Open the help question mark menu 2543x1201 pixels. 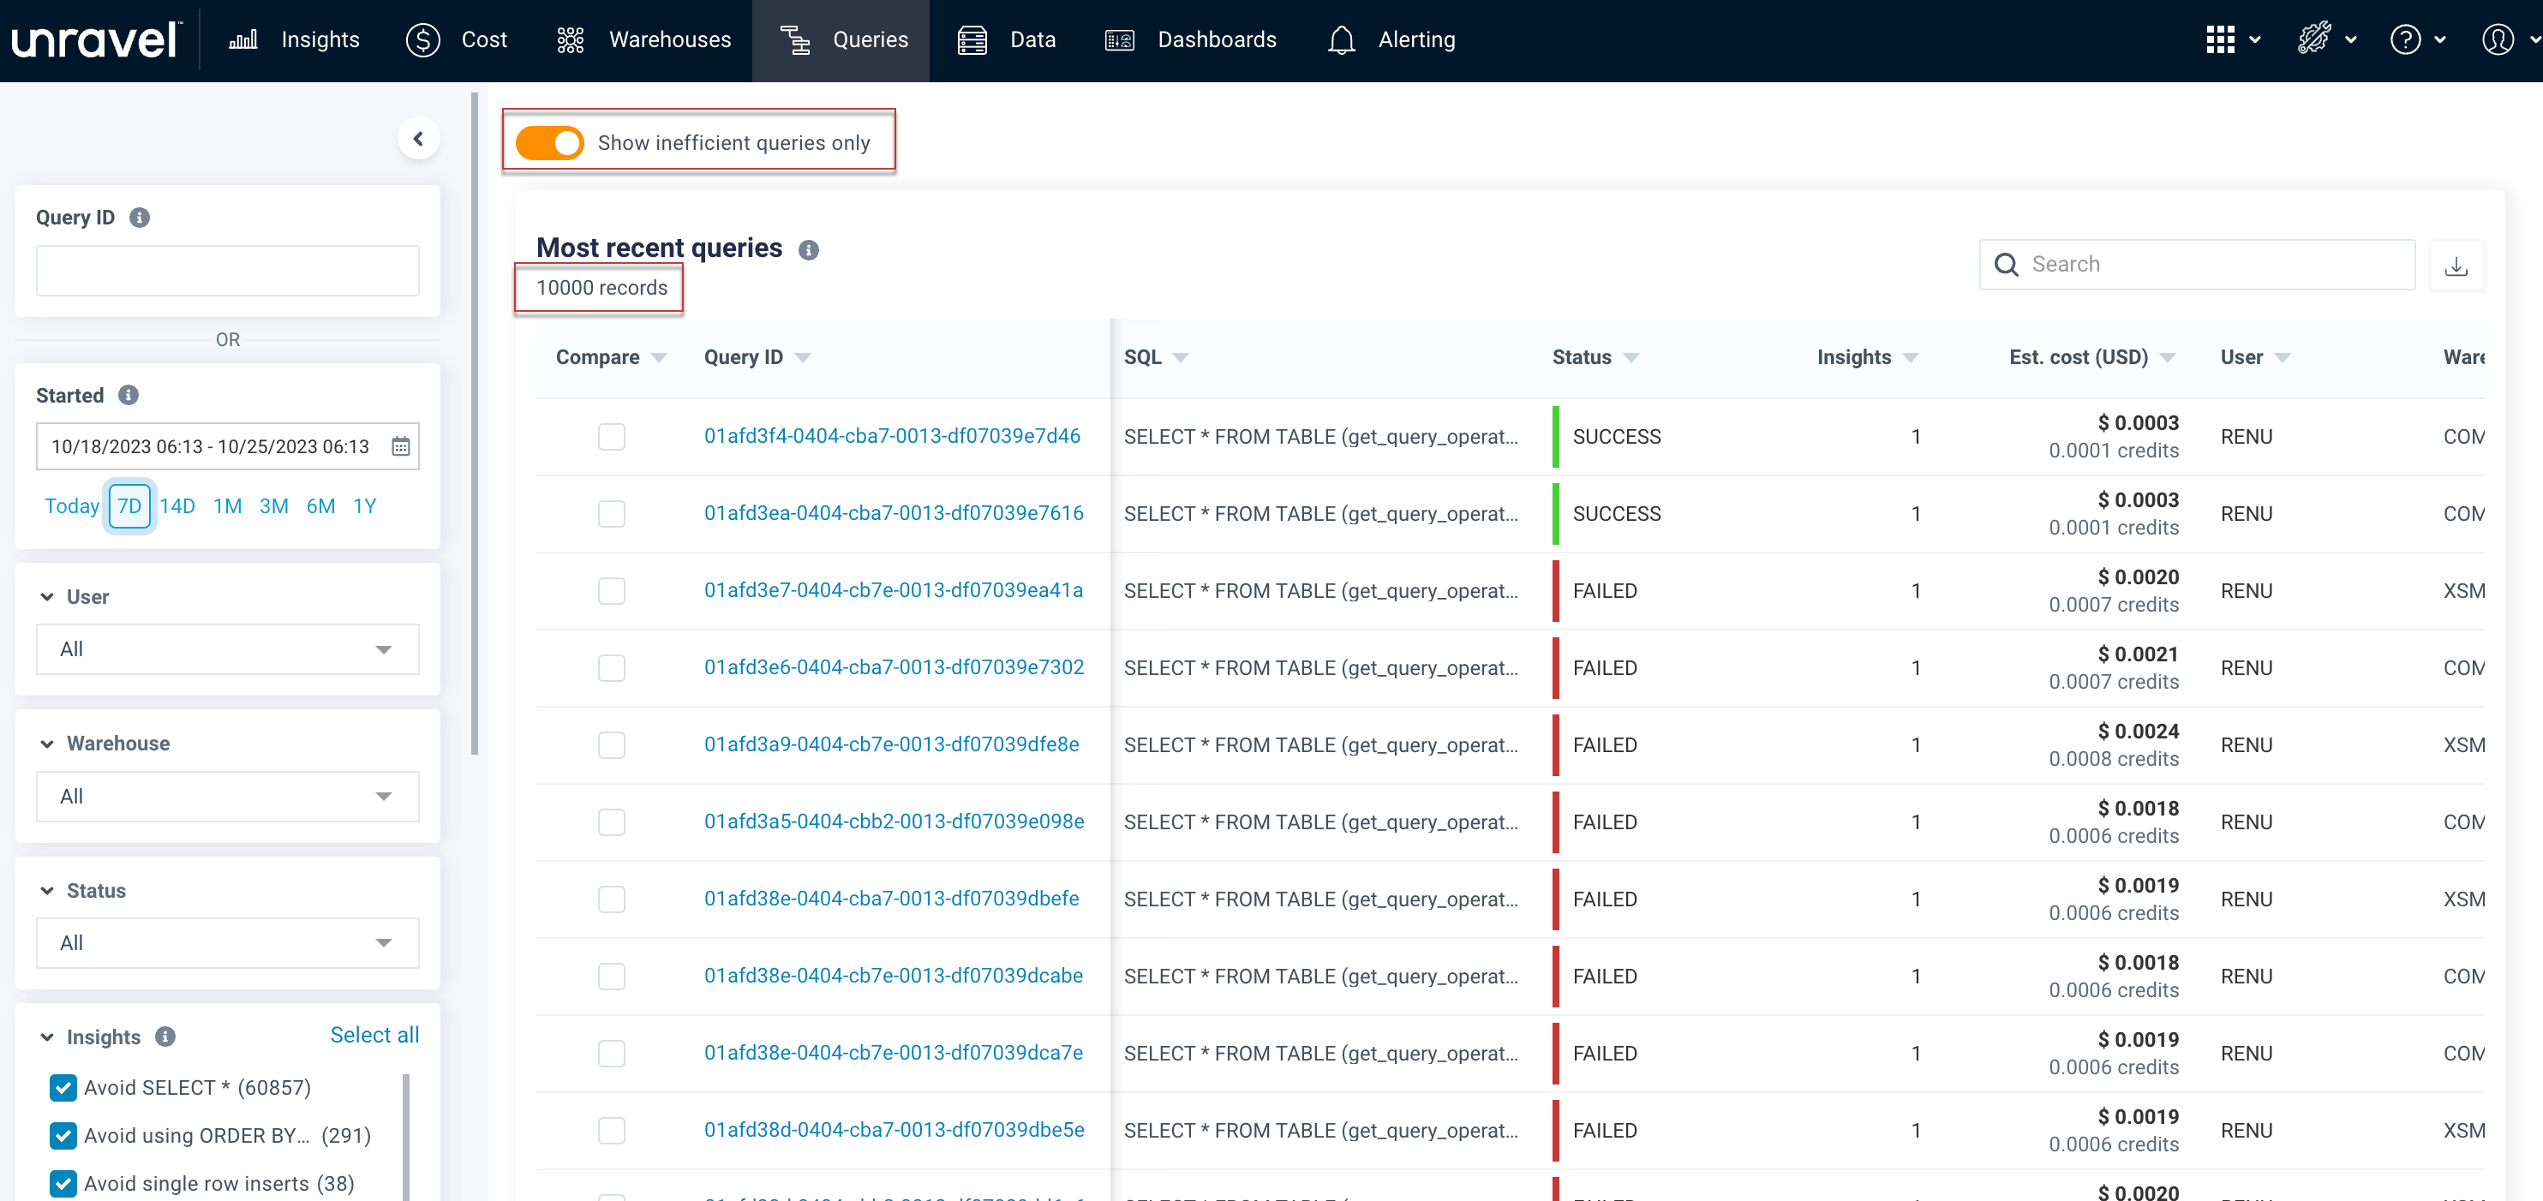tap(2405, 39)
